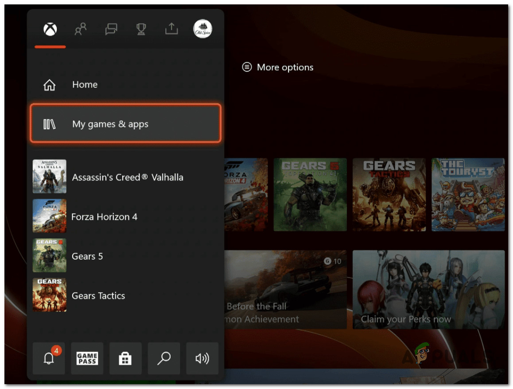Open My games & apps
The image size is (513, 389).
click(x=126, y=123)
